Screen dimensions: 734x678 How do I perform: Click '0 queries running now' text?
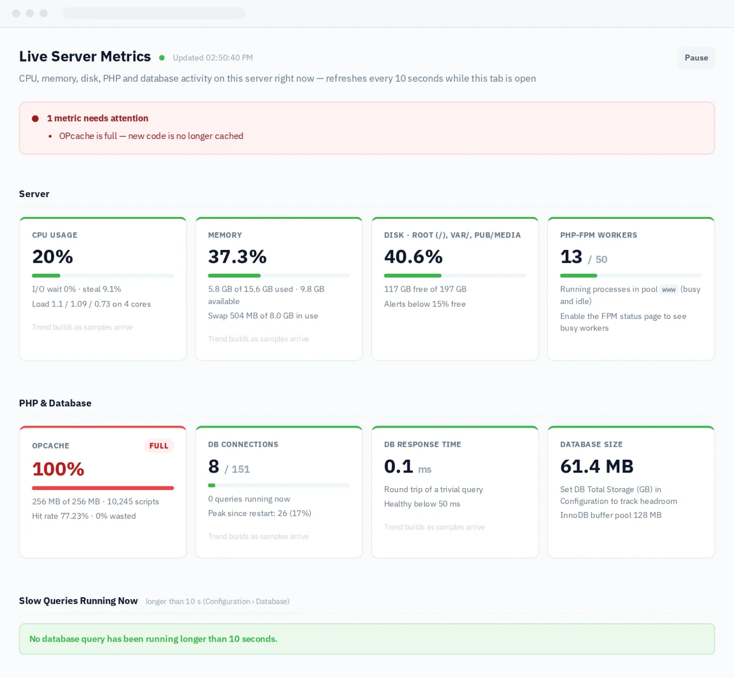(249, 499)
